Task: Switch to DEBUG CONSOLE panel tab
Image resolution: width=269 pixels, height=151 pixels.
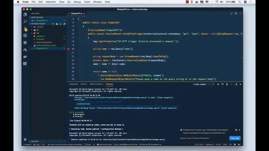Action: coord(96,84)
